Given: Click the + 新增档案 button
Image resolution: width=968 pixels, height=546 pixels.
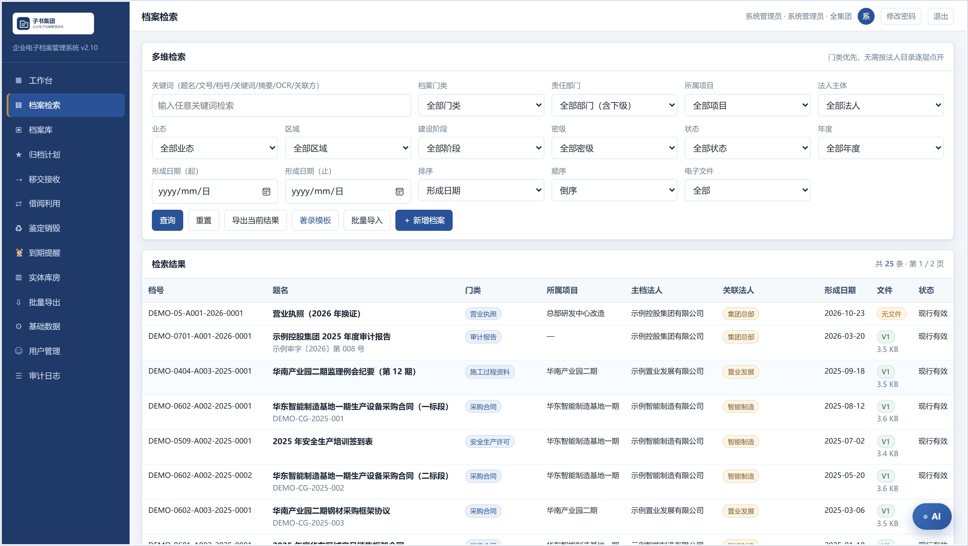Looking at the screenshot, I should coord(424,220).
